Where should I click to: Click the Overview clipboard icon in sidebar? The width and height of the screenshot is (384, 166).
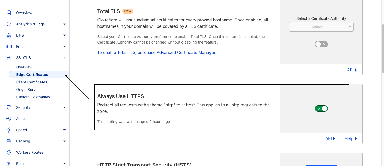9,13
